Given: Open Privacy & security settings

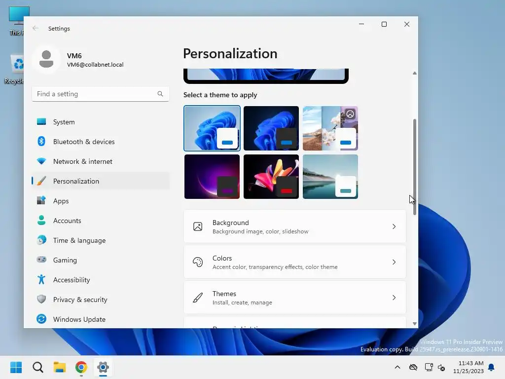Looking at the screenshot, I should pos(101,300).
